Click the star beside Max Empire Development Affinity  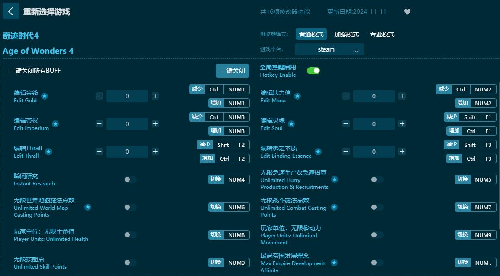tap(334, 262)
